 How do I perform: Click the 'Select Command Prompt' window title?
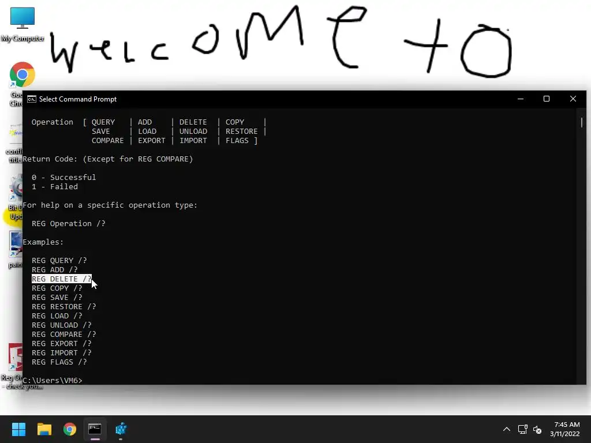(78, 99)
